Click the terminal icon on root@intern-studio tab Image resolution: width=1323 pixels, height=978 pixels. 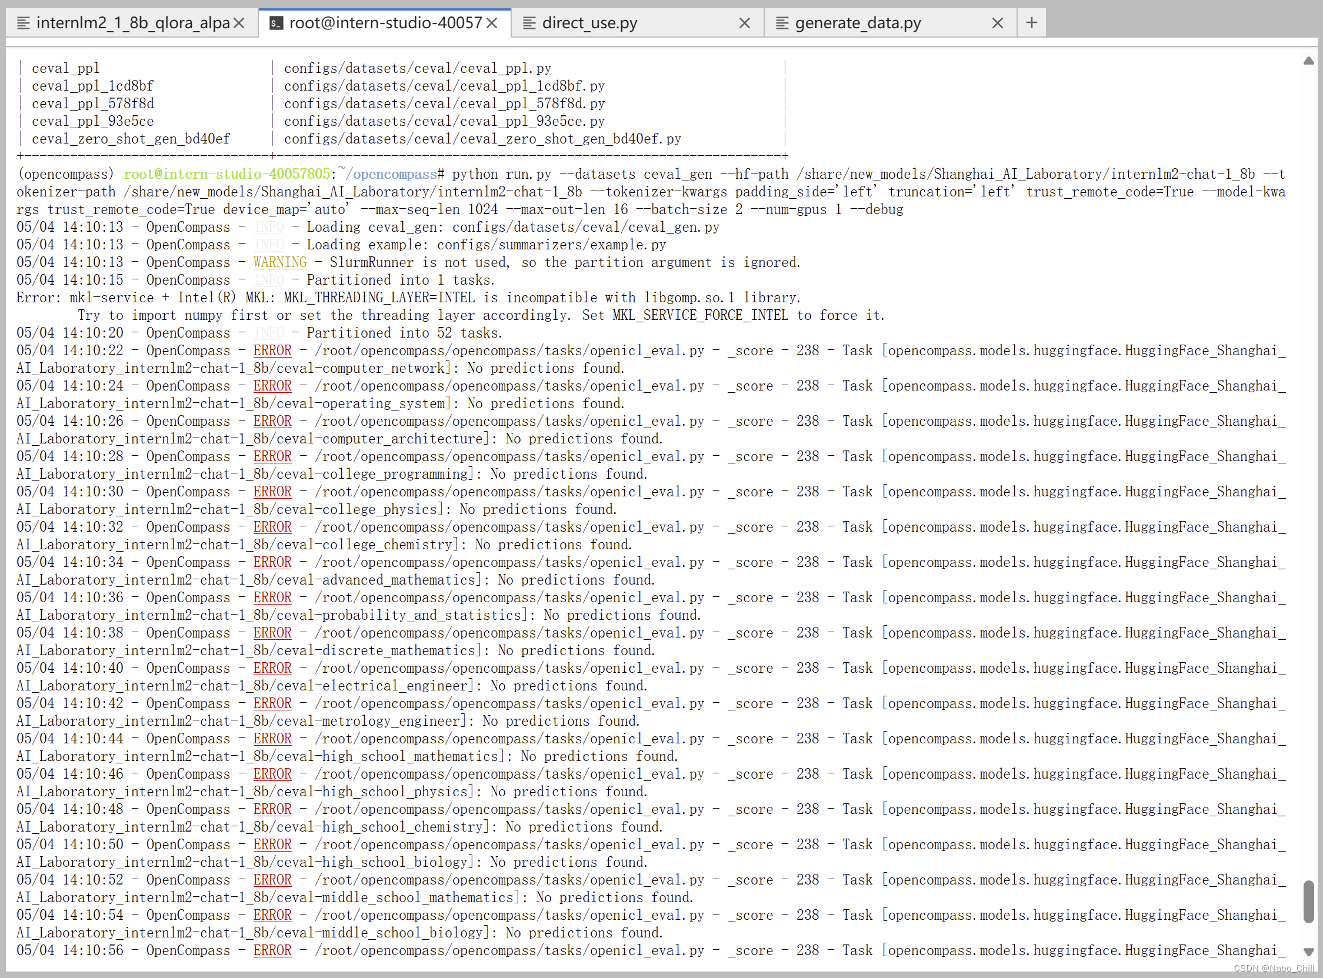pyautogui.click(x=275, y=23)
